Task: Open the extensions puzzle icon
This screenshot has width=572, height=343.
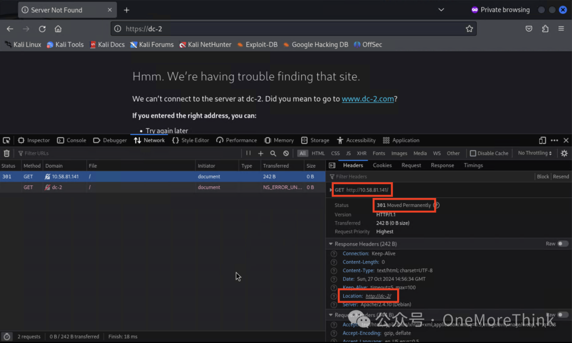Action: (545, 29)
